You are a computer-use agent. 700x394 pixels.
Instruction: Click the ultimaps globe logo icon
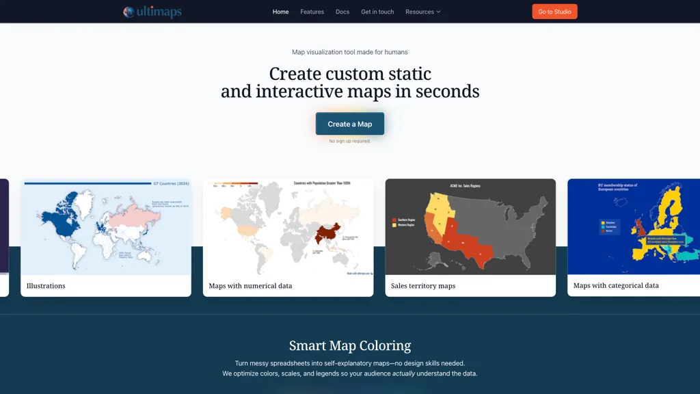click(x=129, y=12)
